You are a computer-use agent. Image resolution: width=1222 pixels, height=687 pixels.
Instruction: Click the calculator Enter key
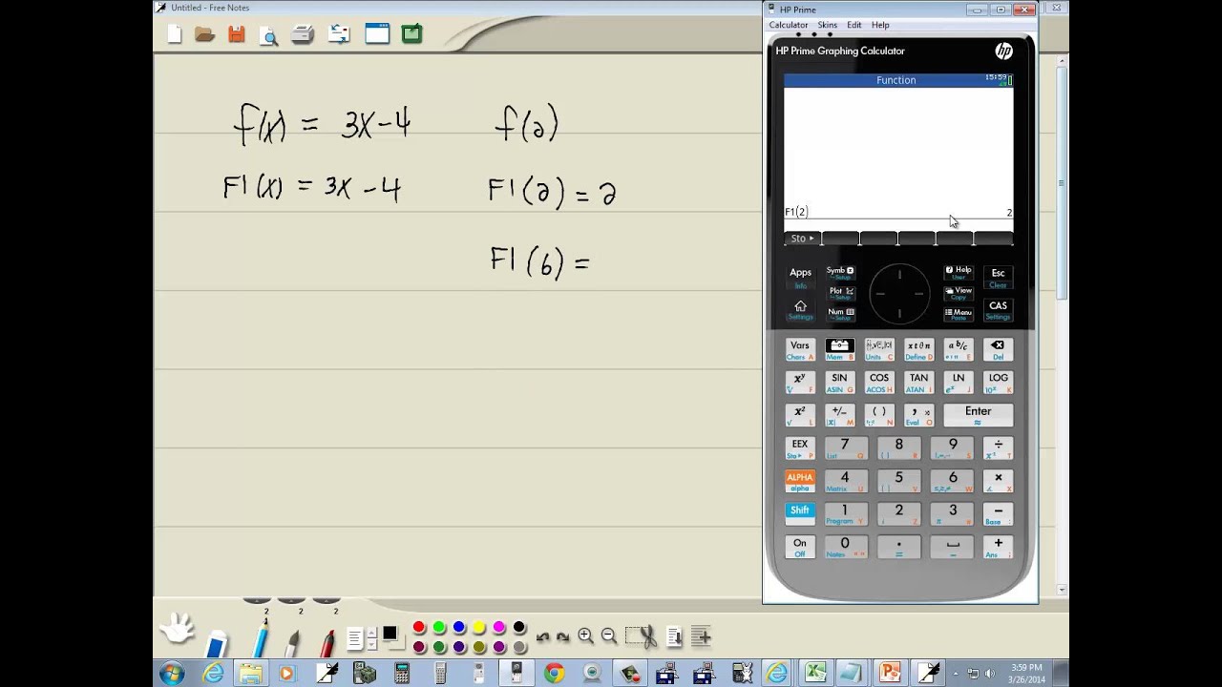click(x=978, y=414)
